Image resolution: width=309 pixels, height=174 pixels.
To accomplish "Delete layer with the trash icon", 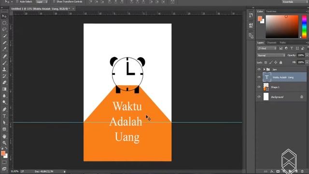I will [303, 171].
